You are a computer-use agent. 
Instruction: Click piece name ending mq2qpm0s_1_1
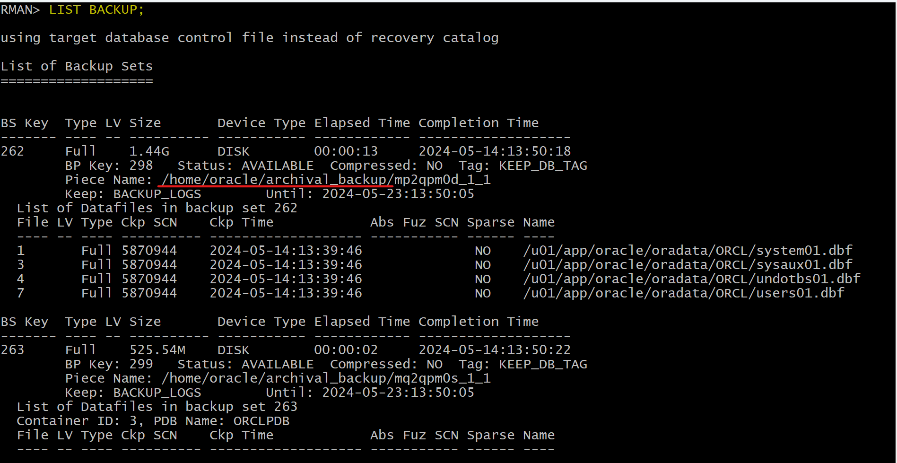coord(326,378)
